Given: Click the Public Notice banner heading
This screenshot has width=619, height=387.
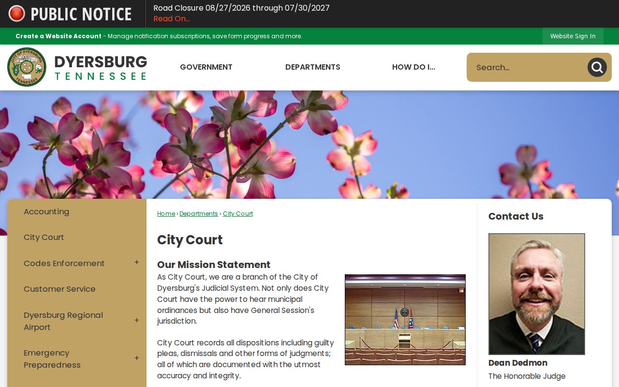Looking at the screenshot, I should tap(81, 14).
